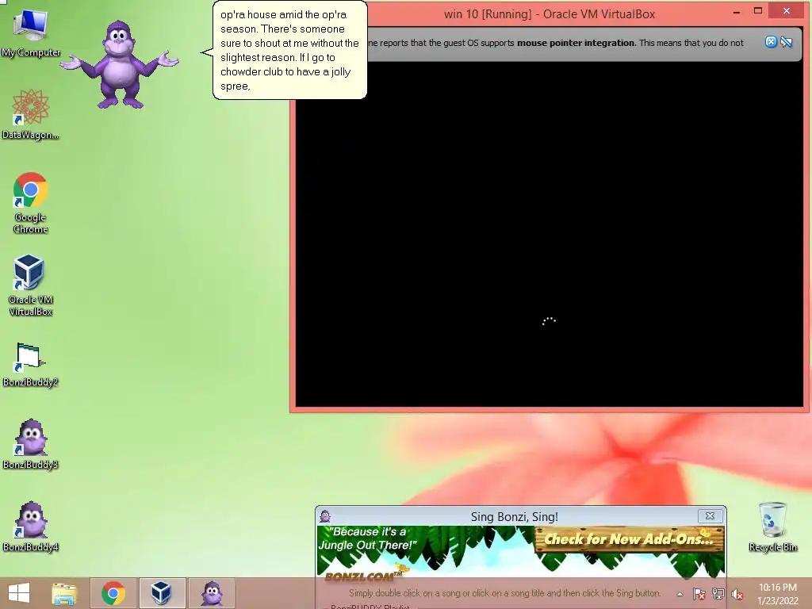Open the network tray icon

718,594
